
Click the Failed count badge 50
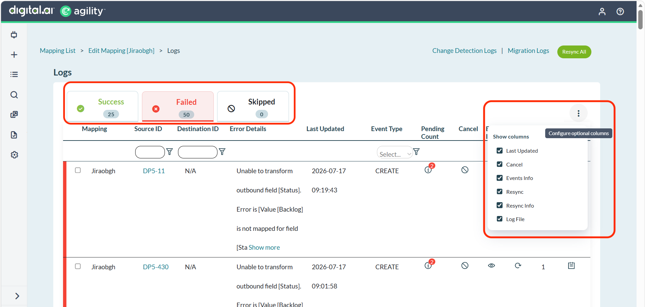click(186, 115)
